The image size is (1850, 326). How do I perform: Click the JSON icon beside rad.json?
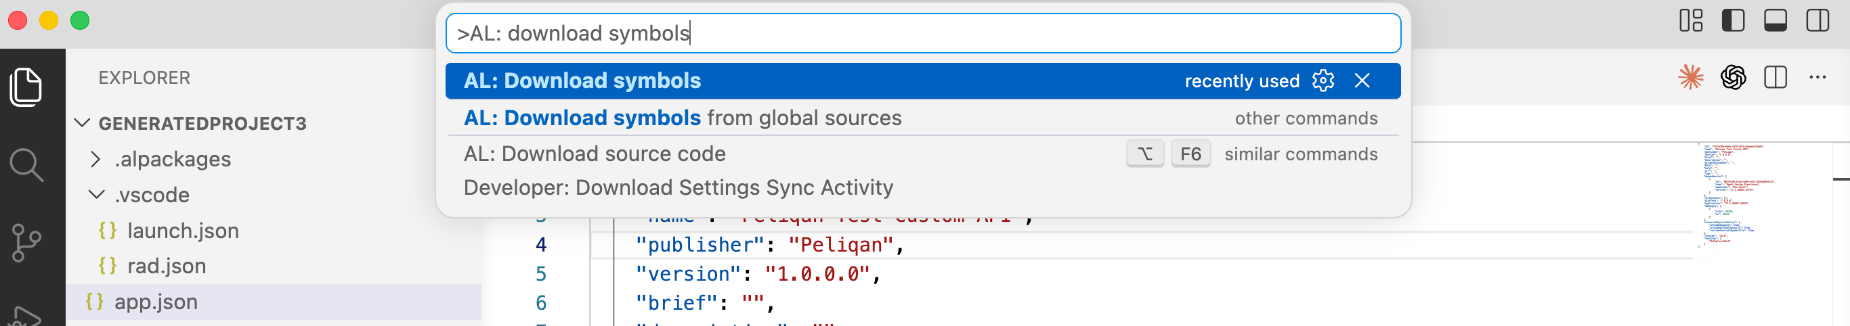pos(108,266)
